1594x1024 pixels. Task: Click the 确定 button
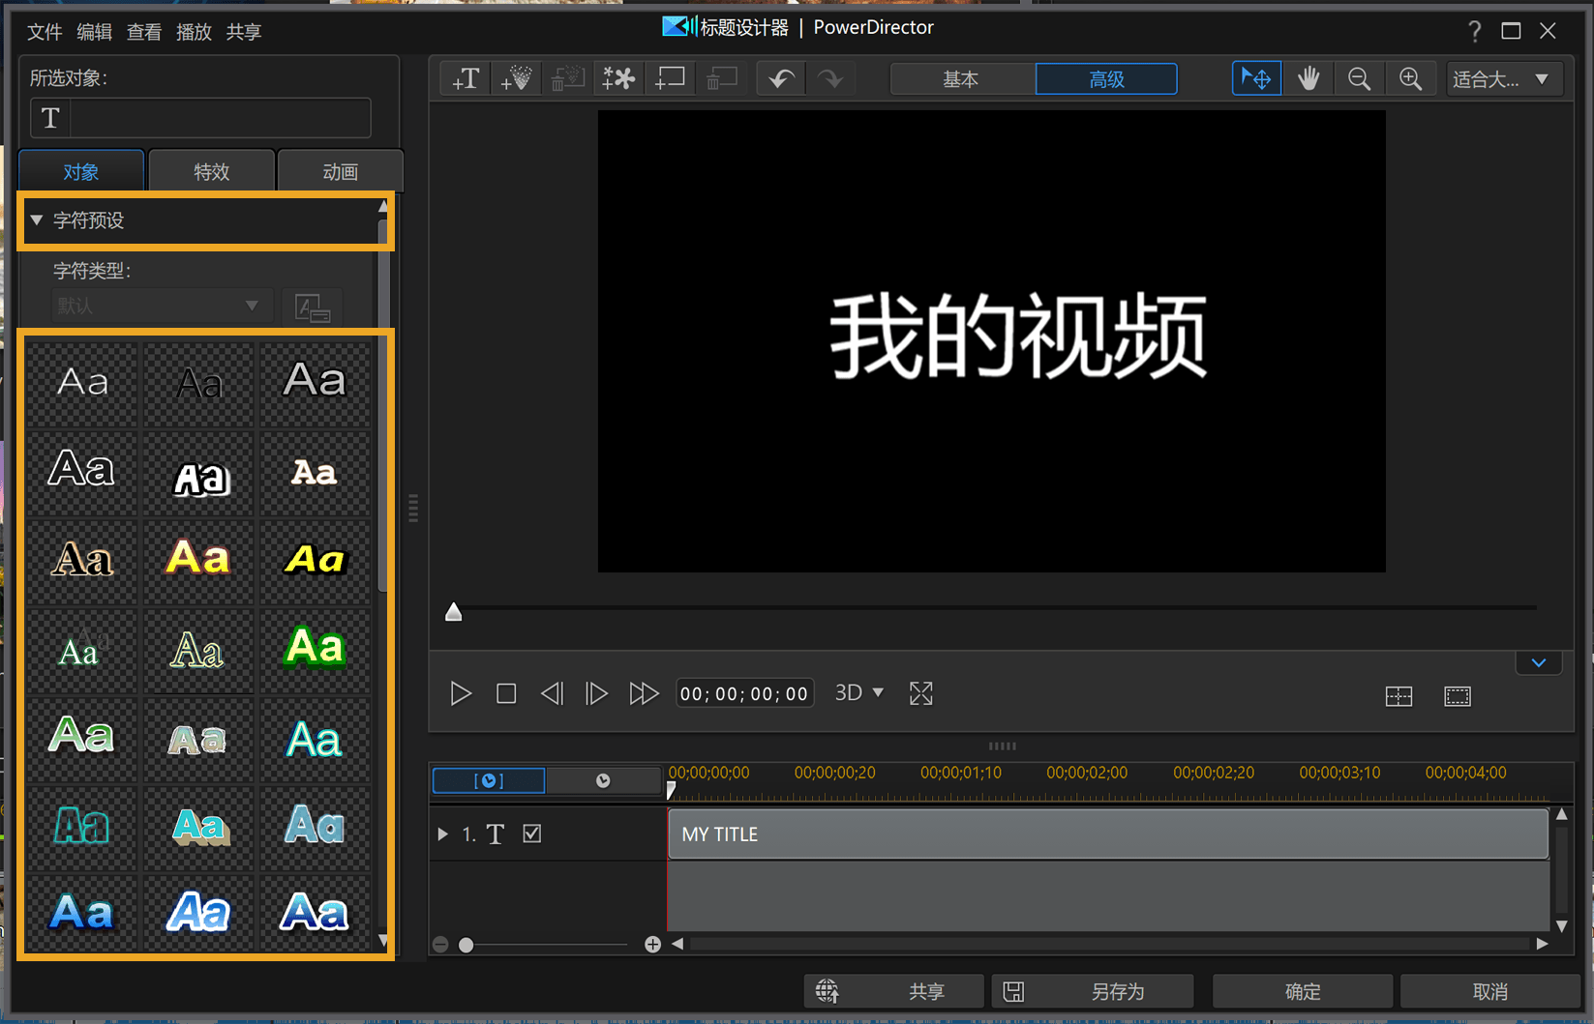point(1302,991)
